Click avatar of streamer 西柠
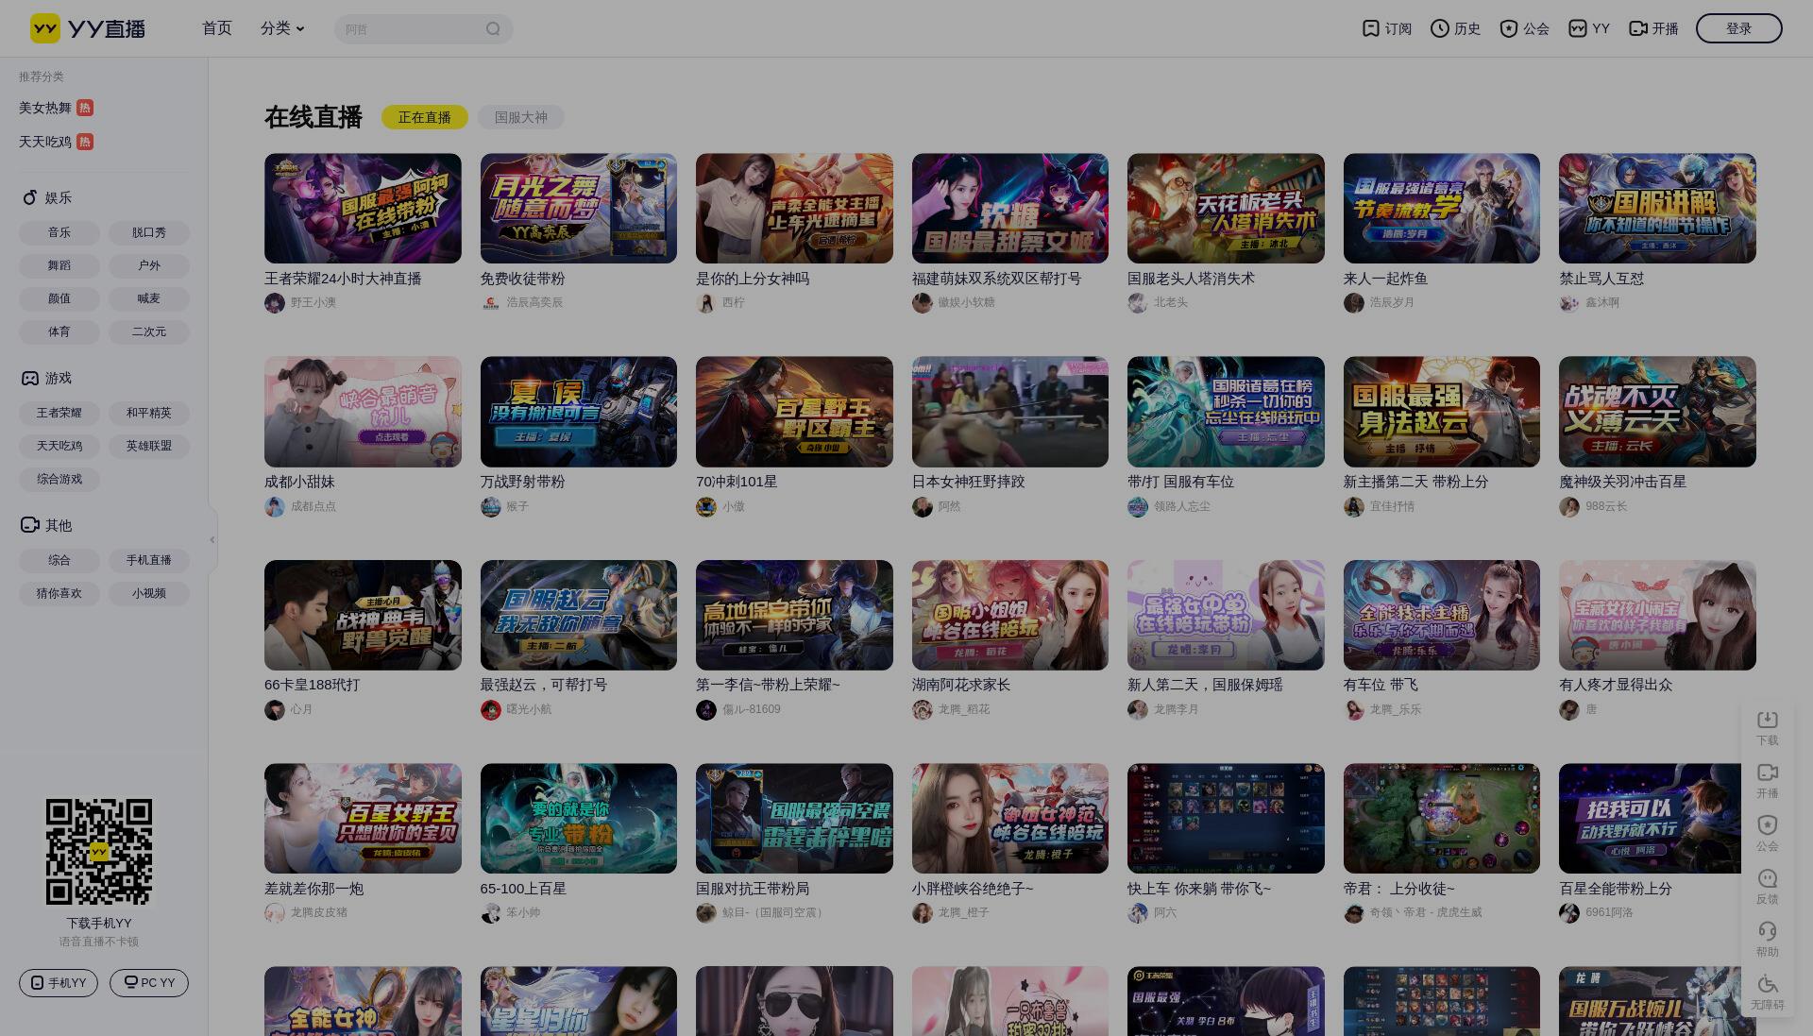This screenshot has width=1813, height=1036. pyautogui.click(x=706, y=303)
